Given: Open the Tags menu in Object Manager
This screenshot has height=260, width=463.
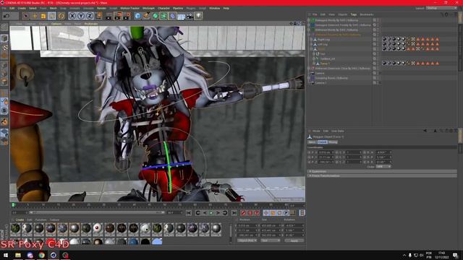Looking at the screenshot, I should pyautogui.click(x=354, y=14).
